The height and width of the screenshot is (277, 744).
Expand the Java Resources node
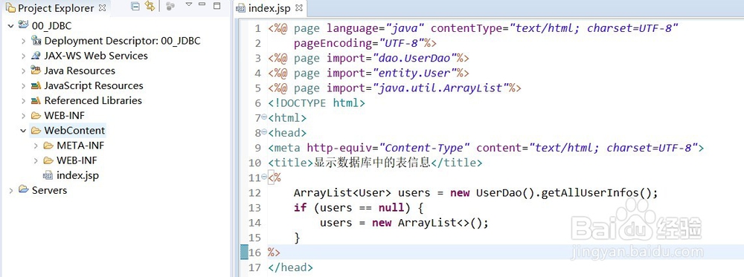pyautogui.click(x=23, y=71)
